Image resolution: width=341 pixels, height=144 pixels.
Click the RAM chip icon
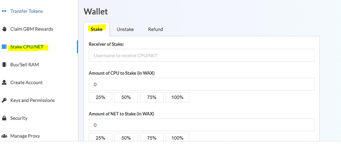click(4, 65)
